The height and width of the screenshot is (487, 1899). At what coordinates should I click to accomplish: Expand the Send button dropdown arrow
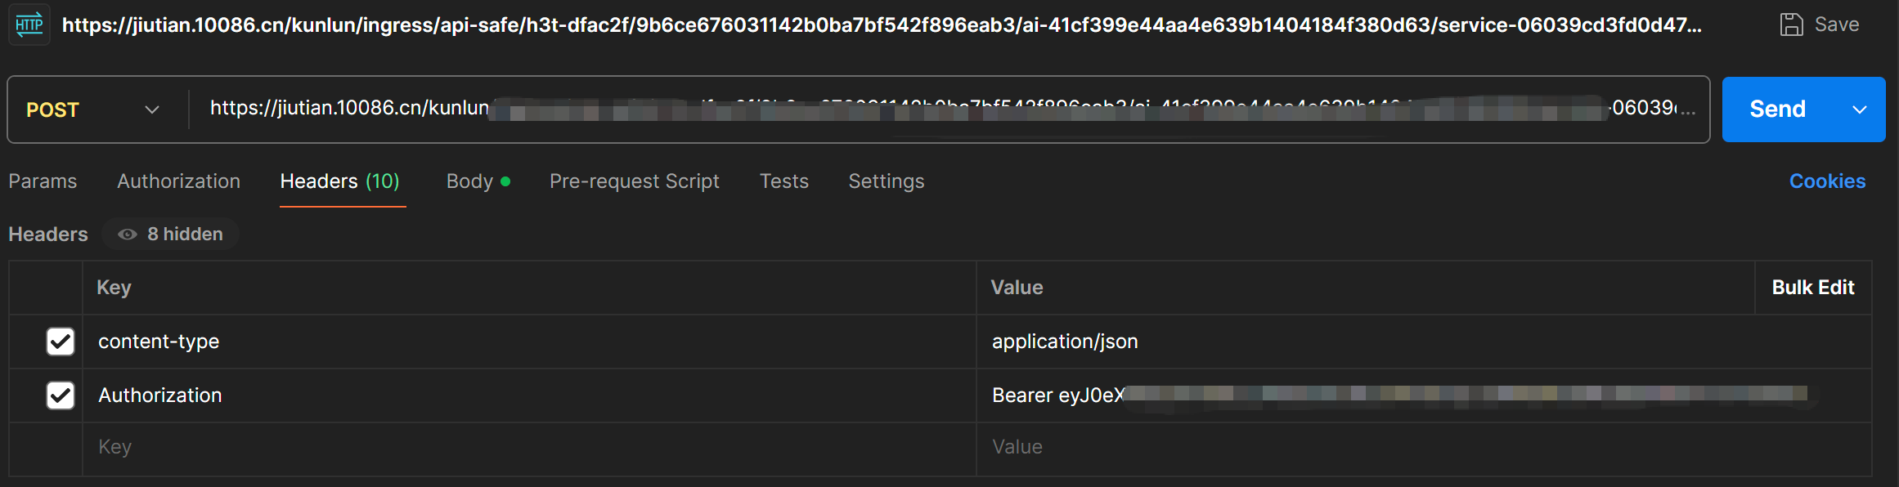[x=1861, y=109]
